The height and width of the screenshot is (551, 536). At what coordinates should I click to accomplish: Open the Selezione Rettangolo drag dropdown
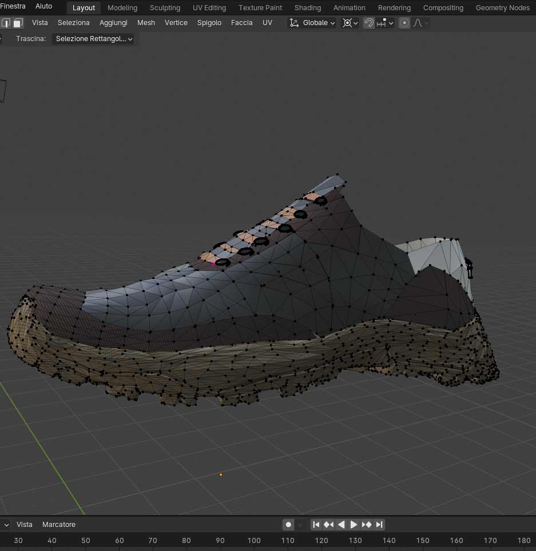click(94, 39)
